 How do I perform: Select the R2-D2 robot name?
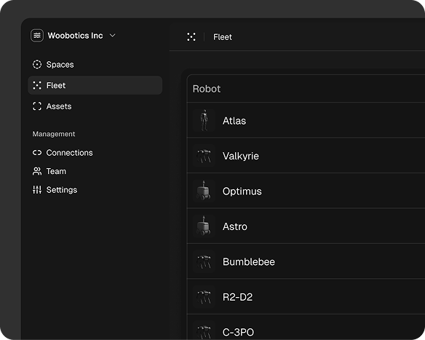coord(237,297)
